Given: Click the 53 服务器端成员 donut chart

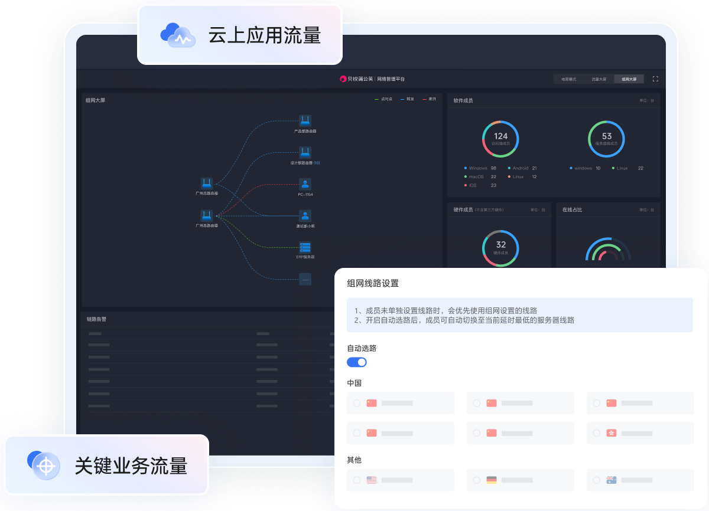Looking at the screenshot, I should tap(607, 139).
